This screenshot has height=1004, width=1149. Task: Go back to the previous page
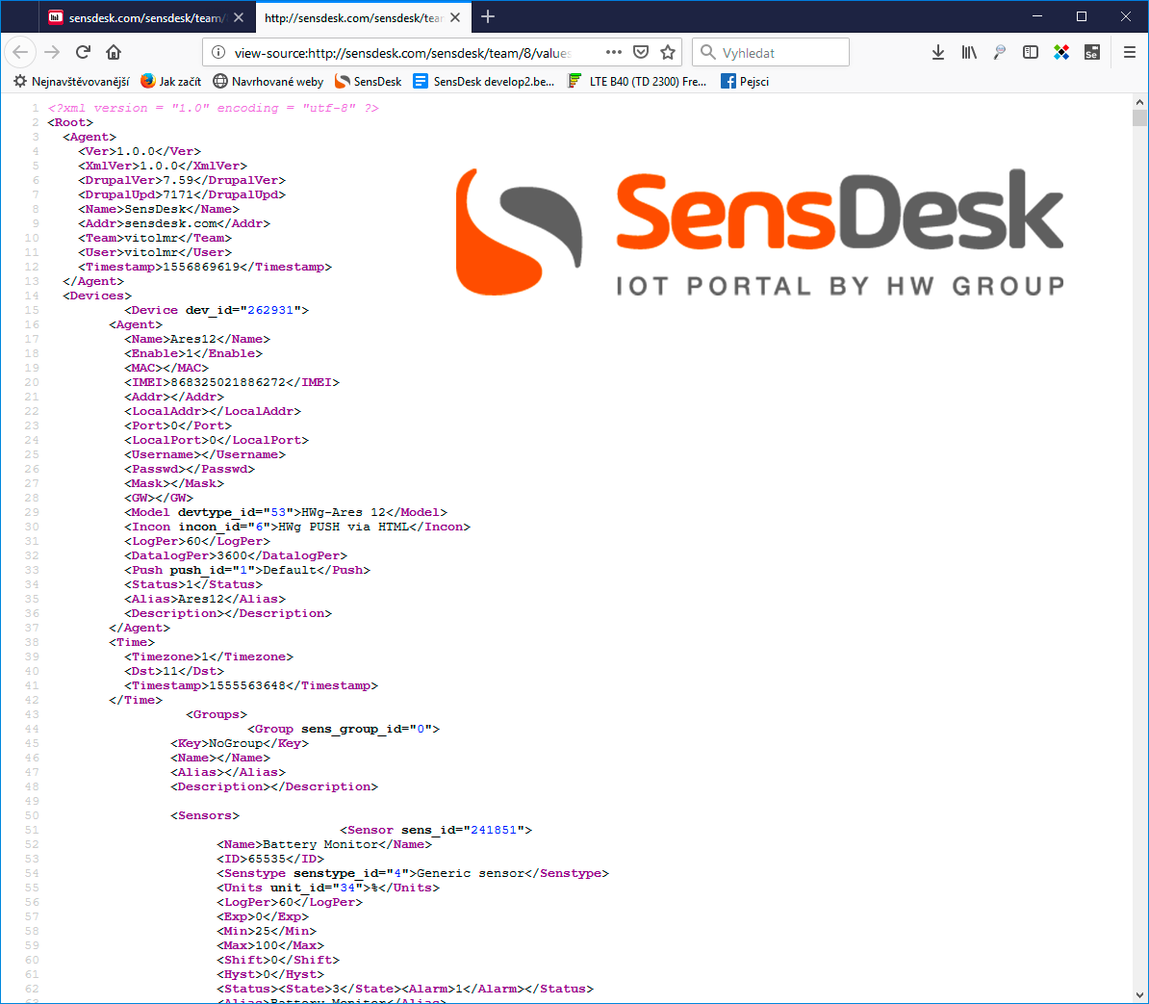pyautogui.click(x=20, y=52)
